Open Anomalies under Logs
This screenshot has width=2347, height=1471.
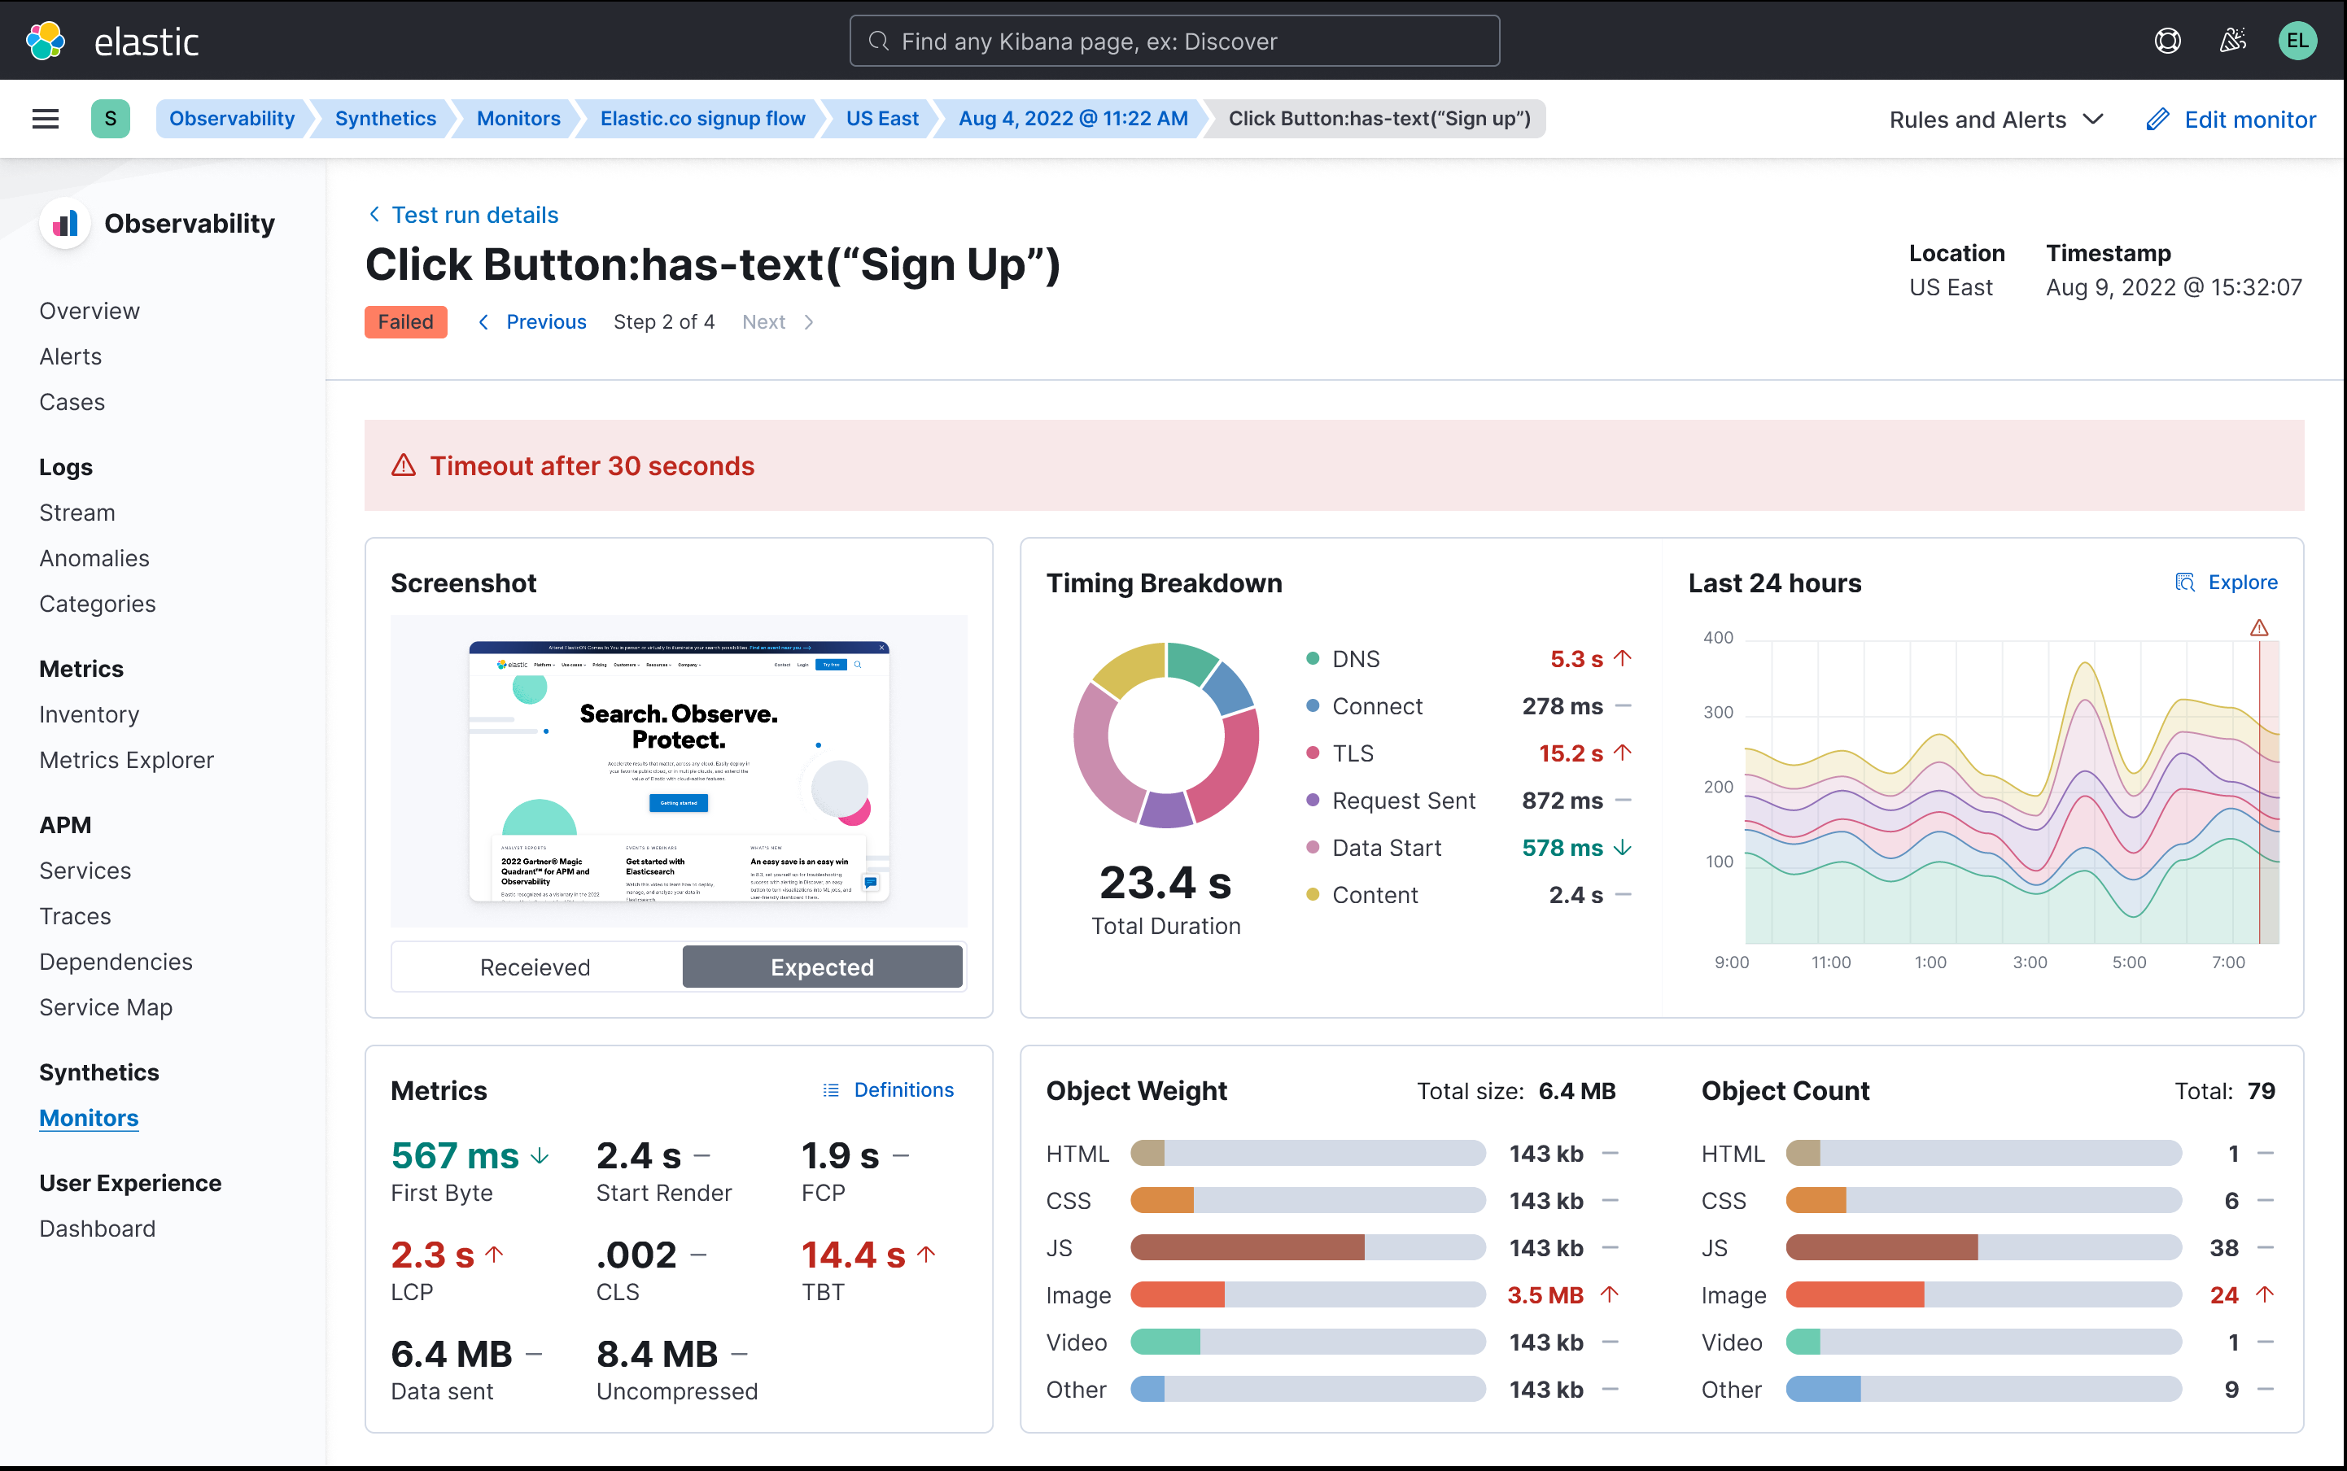tap(94, 558)
